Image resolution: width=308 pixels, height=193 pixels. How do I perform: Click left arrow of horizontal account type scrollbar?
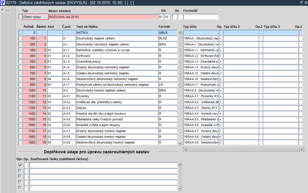tap(185, 149)
